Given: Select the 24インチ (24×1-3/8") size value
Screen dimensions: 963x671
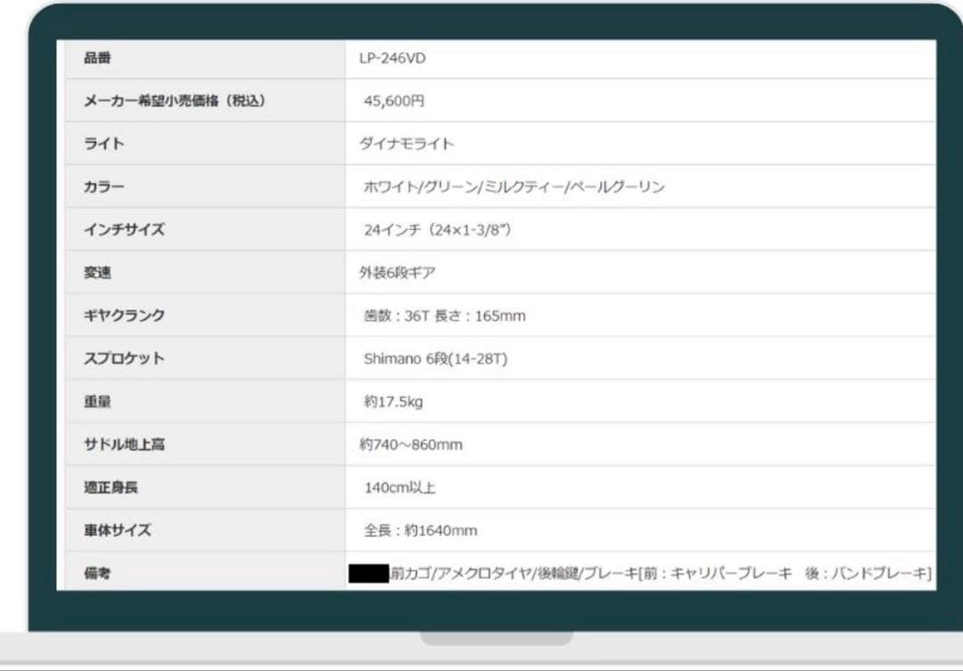Looking at the screenshot, I should click(x=437, y=230).
